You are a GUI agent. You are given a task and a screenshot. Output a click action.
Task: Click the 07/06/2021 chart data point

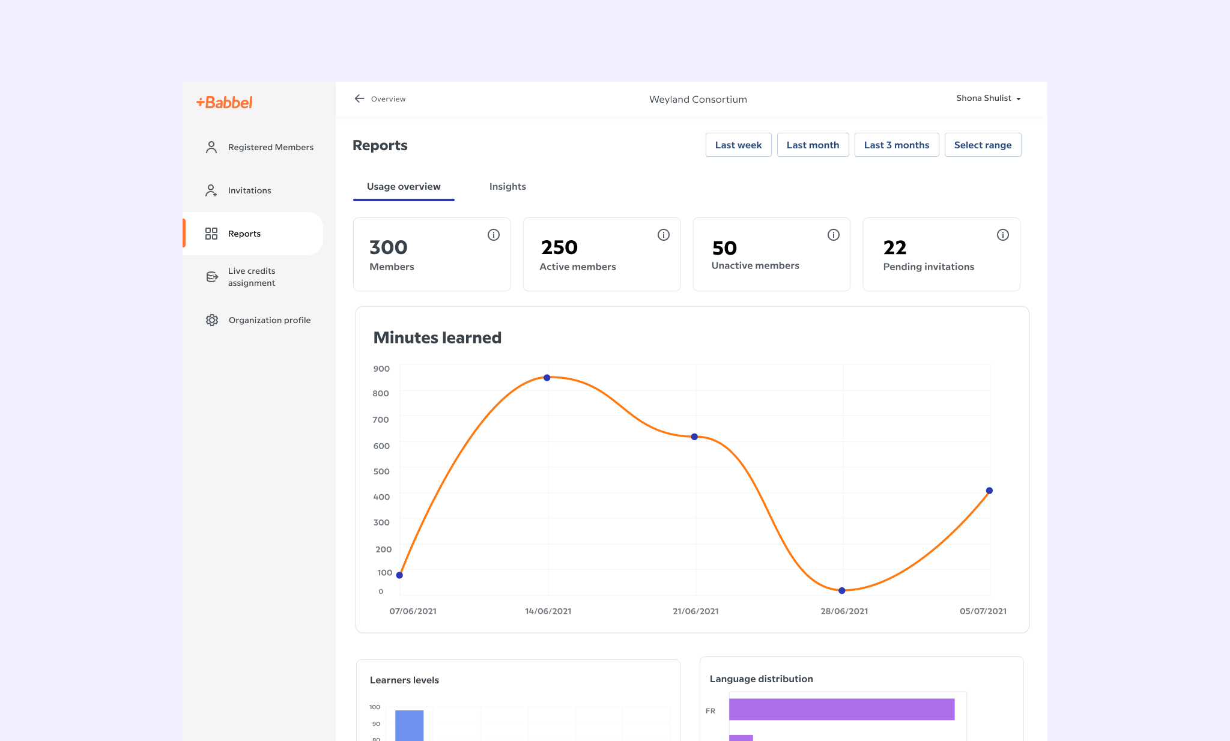coord(399,575)
